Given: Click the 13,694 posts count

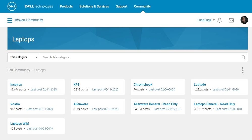Looking at the screenshot, I should [x=18, y=89].
